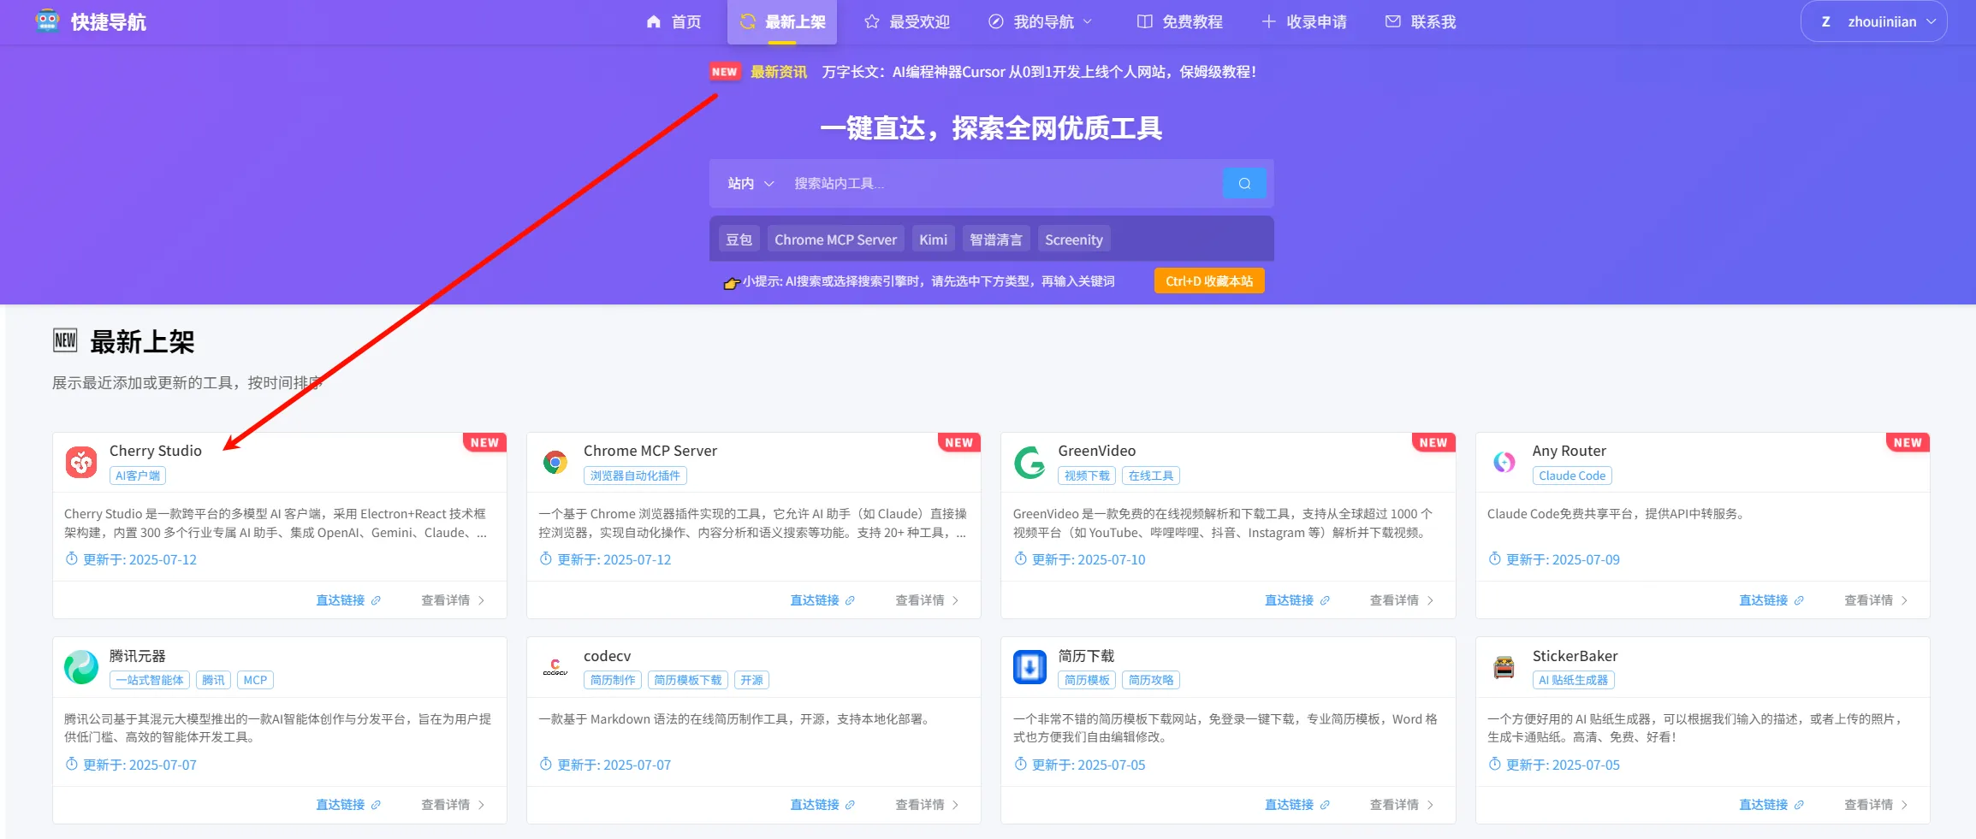Screen dimensions: 1976x839
Task: Open the 站内 search type dropdown
Action: click(x=747, y=183)
